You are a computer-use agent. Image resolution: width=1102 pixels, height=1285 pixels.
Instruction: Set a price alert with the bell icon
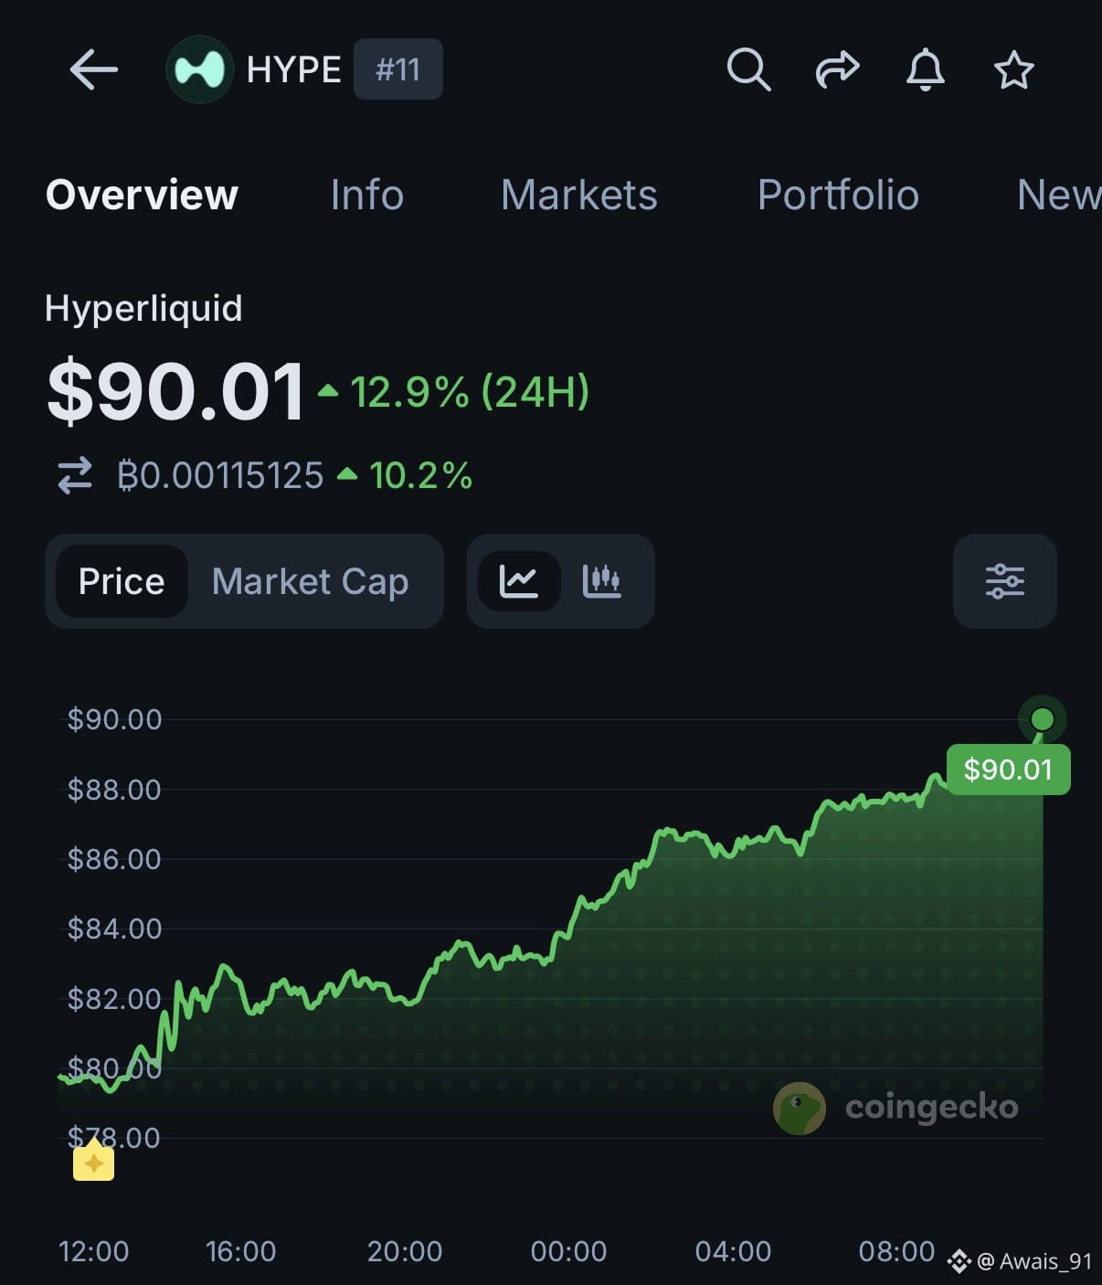(x=925, y=69)
